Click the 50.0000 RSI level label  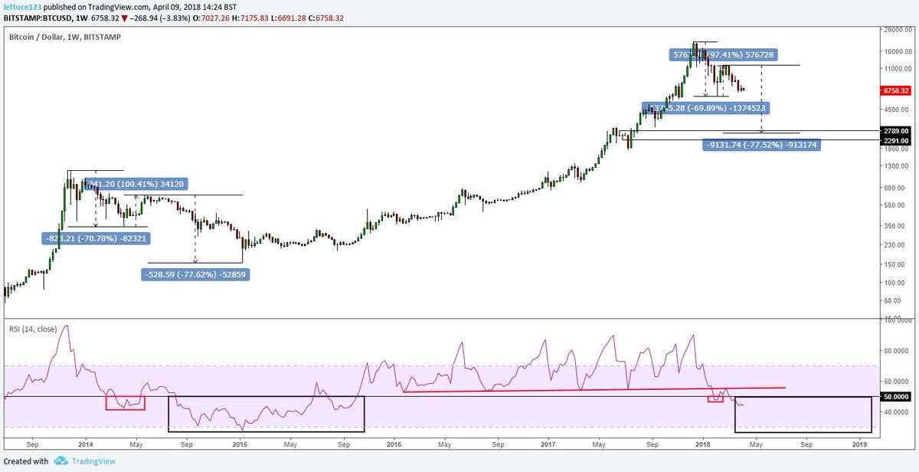click(x=896, y=397)
